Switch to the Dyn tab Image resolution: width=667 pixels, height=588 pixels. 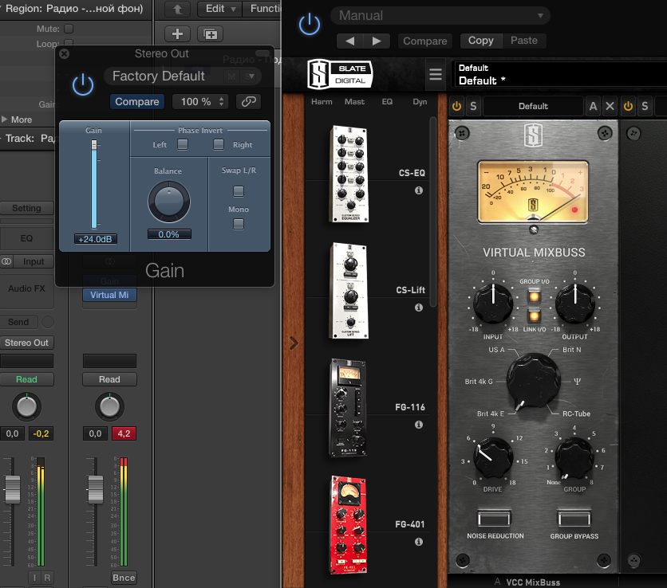420,101
